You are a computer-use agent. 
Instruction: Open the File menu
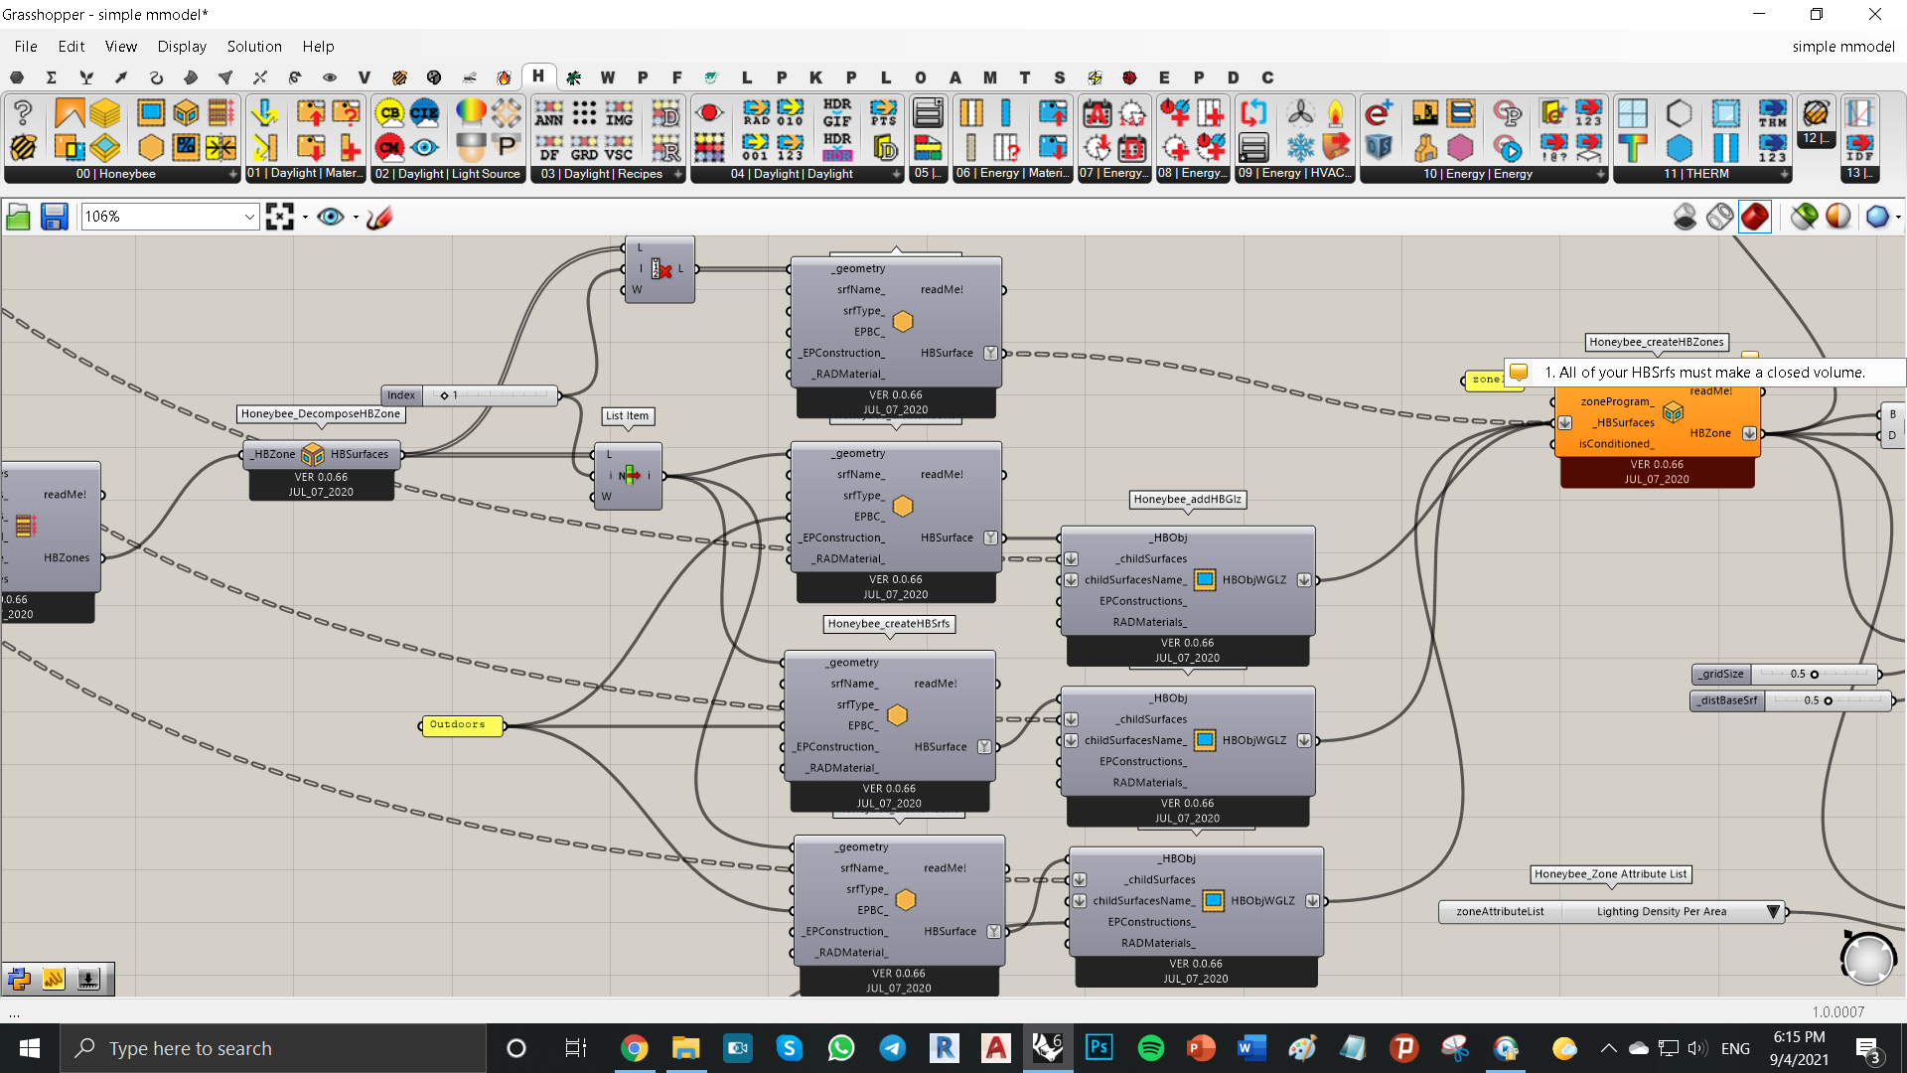[26, 47]
